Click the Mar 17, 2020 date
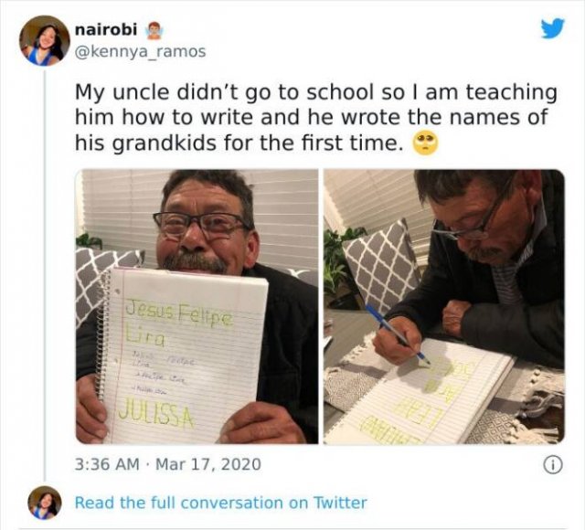Viewport: 585px width, 530px height. click(208, 464)
